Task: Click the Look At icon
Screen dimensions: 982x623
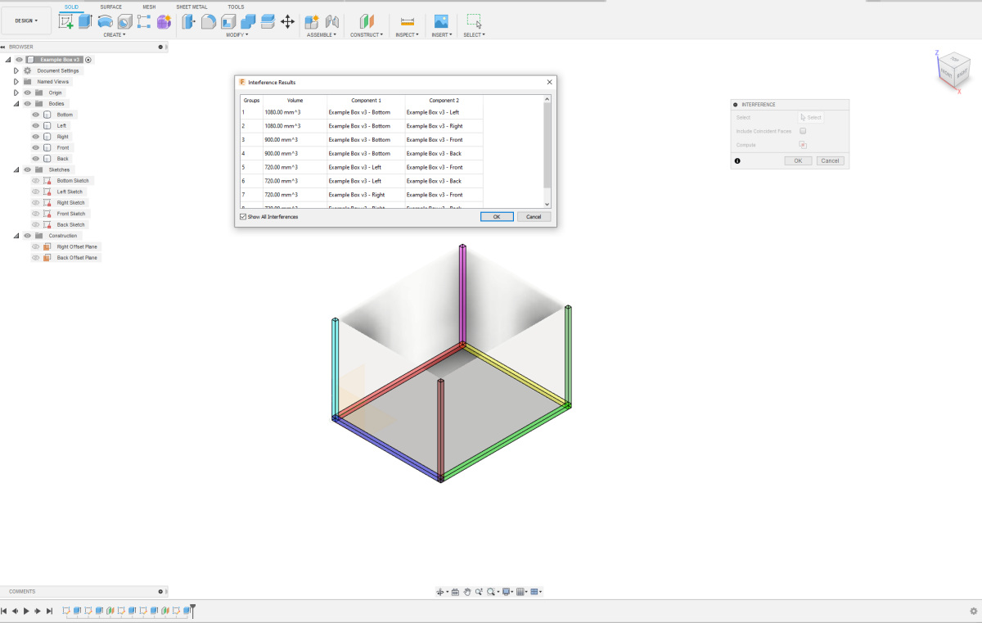Action: 455,592
